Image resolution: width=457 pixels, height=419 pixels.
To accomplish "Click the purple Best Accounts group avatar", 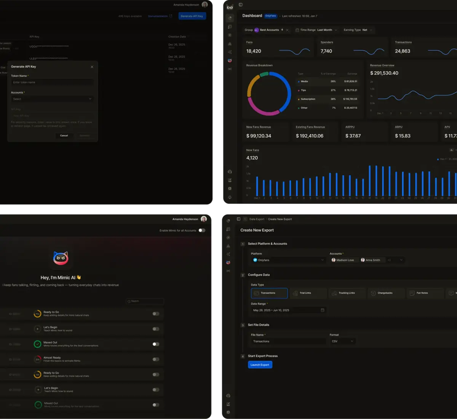I will coord(256,30).
